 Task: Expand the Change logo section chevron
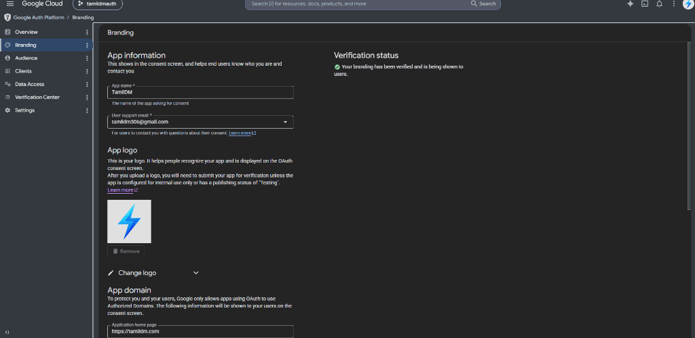click(196, 273)
